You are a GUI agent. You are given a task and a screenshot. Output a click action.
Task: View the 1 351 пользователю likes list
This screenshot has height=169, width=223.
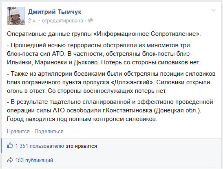coord(40,146)
